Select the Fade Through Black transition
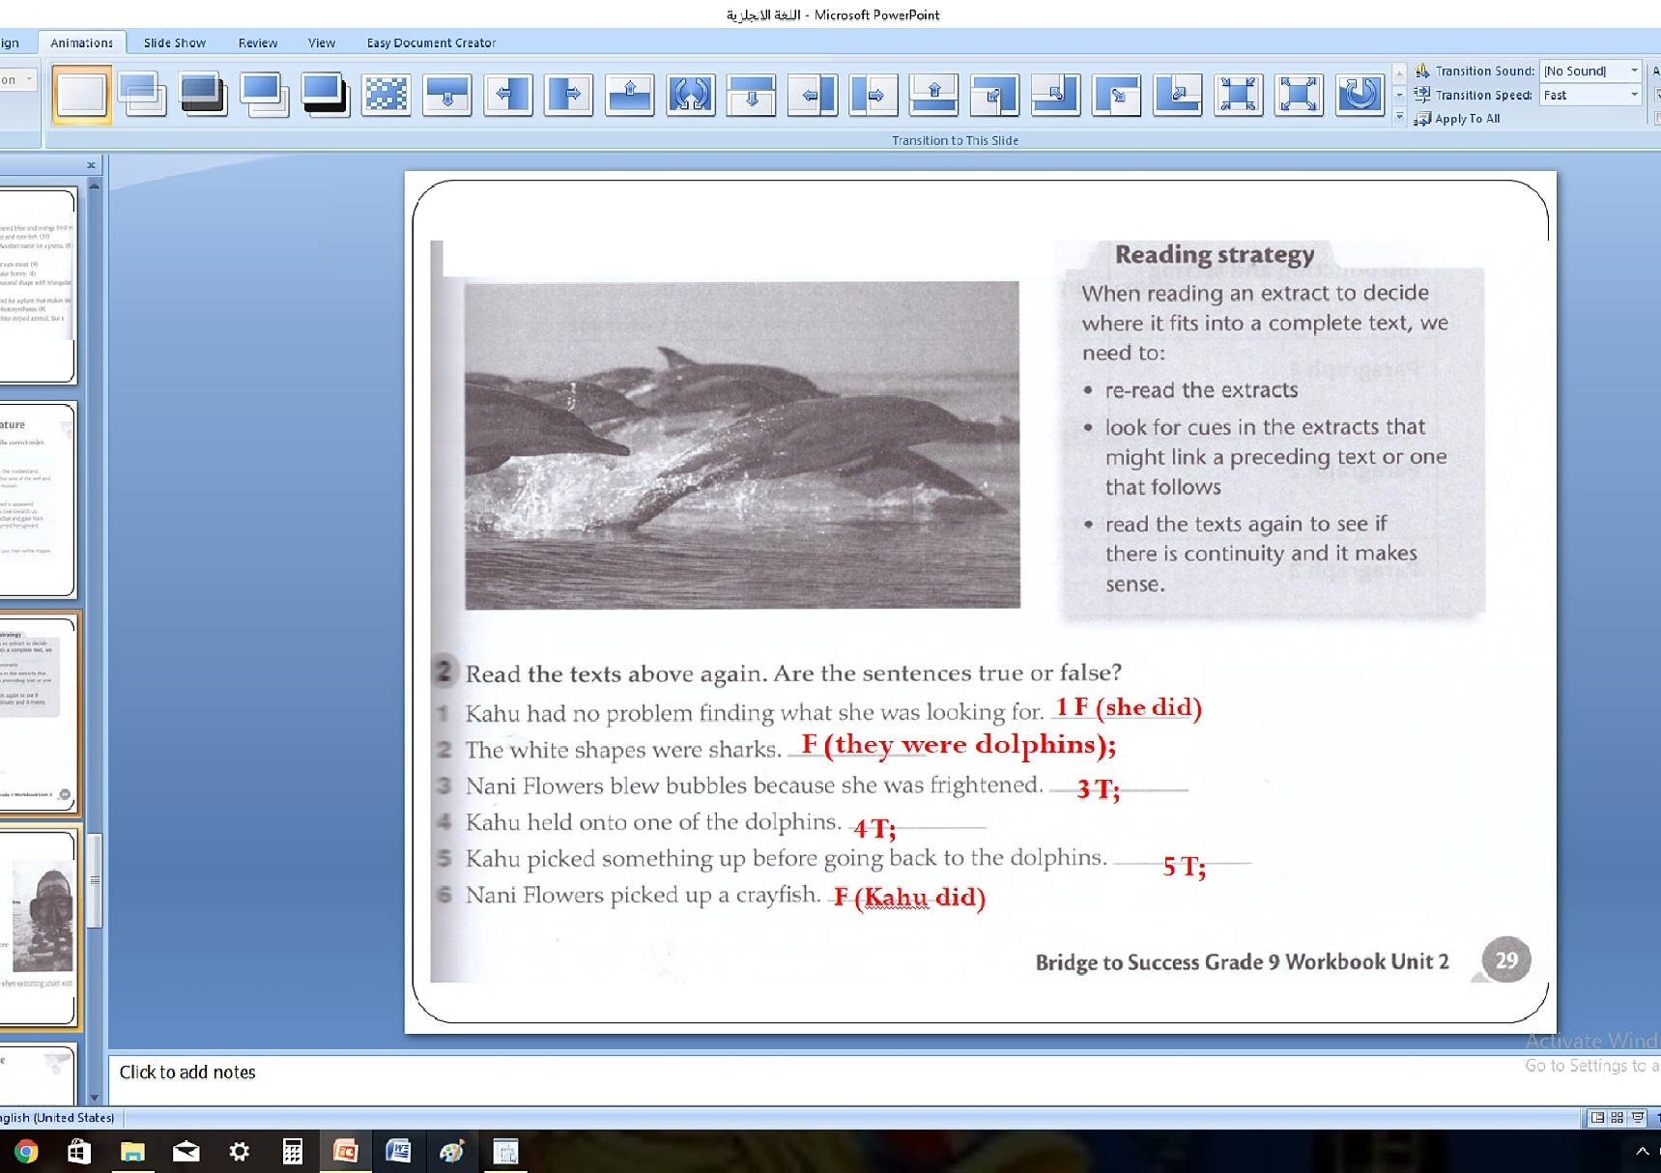The image size is (1661, 1173). pyautogui.click(x=203, y=95)
